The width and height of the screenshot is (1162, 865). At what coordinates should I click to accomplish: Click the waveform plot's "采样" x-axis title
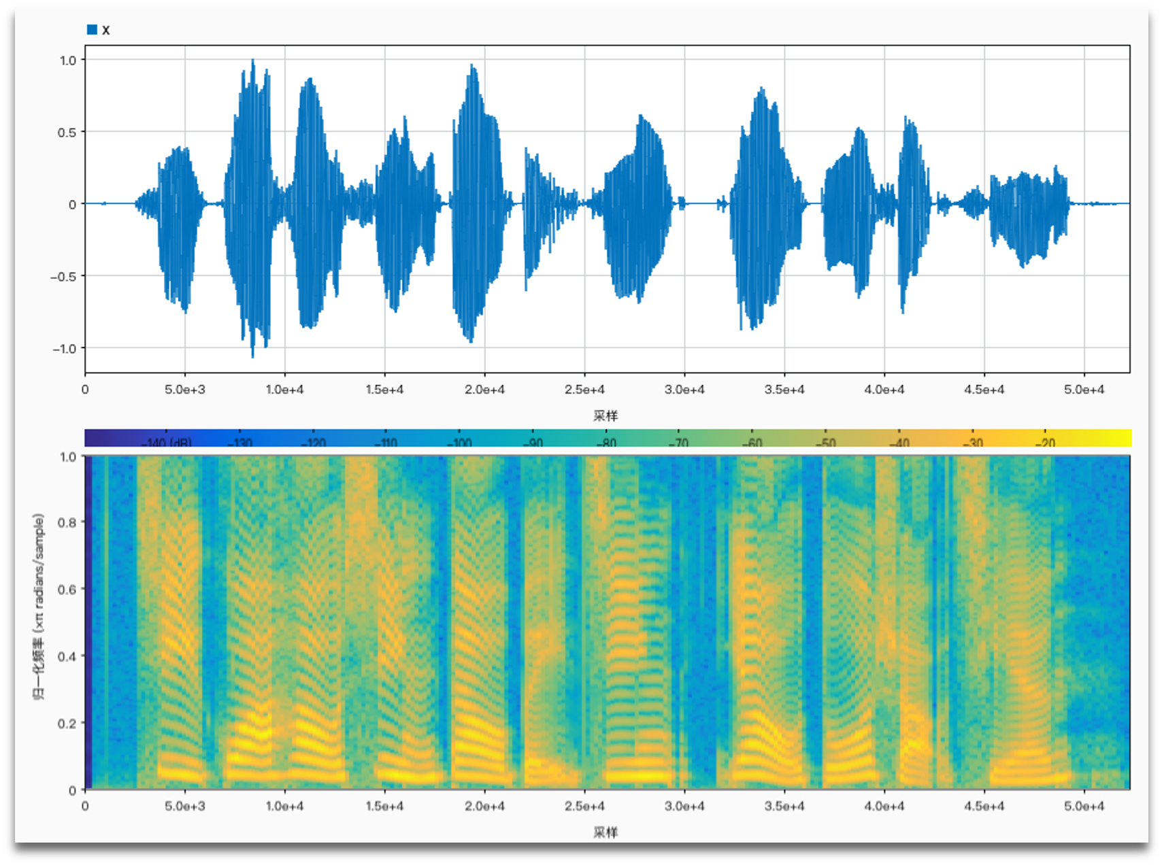[605, 415]
